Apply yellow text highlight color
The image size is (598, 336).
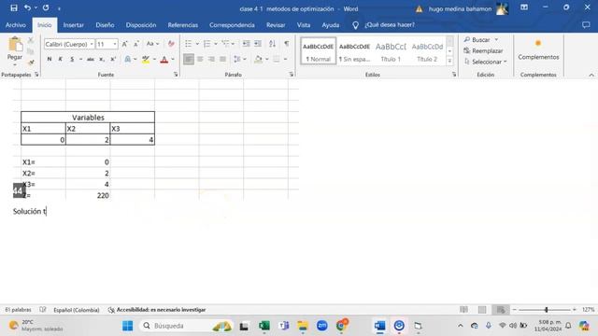point(146,60)
